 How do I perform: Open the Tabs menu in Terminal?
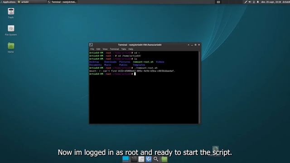pos(124,49)
